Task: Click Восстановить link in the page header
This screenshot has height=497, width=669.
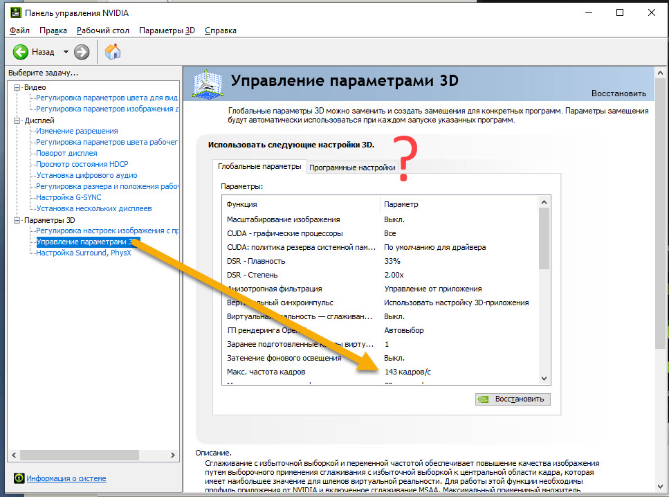Action: click(x=618, y=93)
